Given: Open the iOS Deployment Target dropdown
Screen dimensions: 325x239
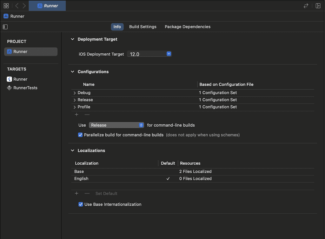Looking at the screenshot, I should pyautogui.click(x=169, y=54).
